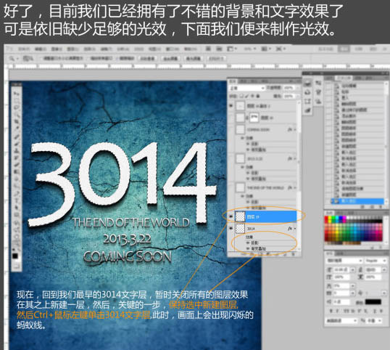Screen dimensions: 390x350
Task: Collapse THE END OF THE WORLD effects
Action: pyautogui.click(x=295, y=187)
